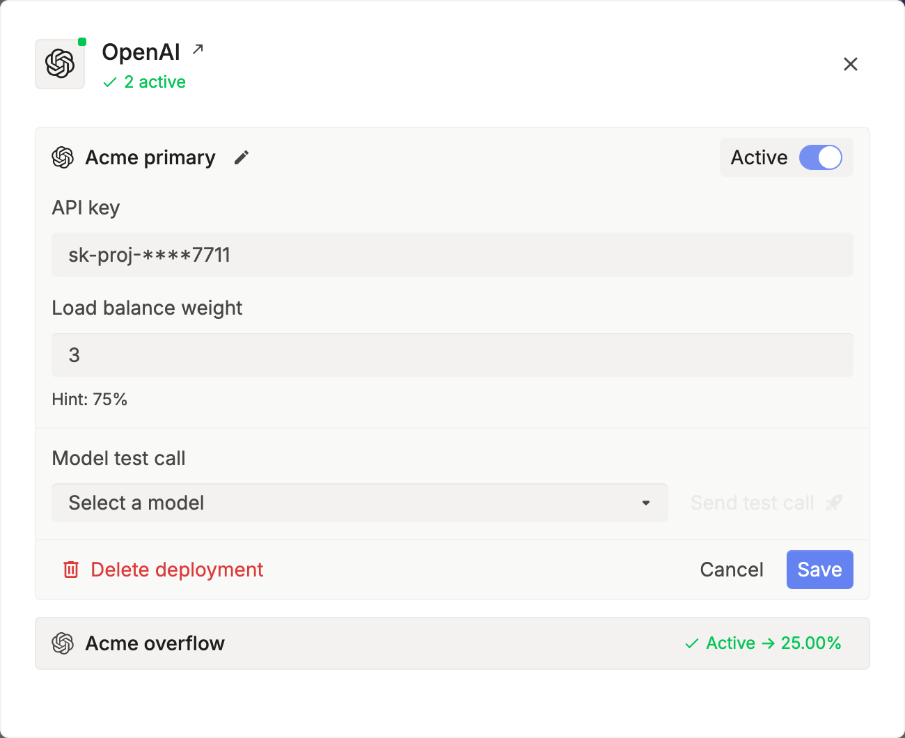Click the pencil icon to rename Acme primary
This screenshot has height=738, width=905.
(x=242, y=158)
